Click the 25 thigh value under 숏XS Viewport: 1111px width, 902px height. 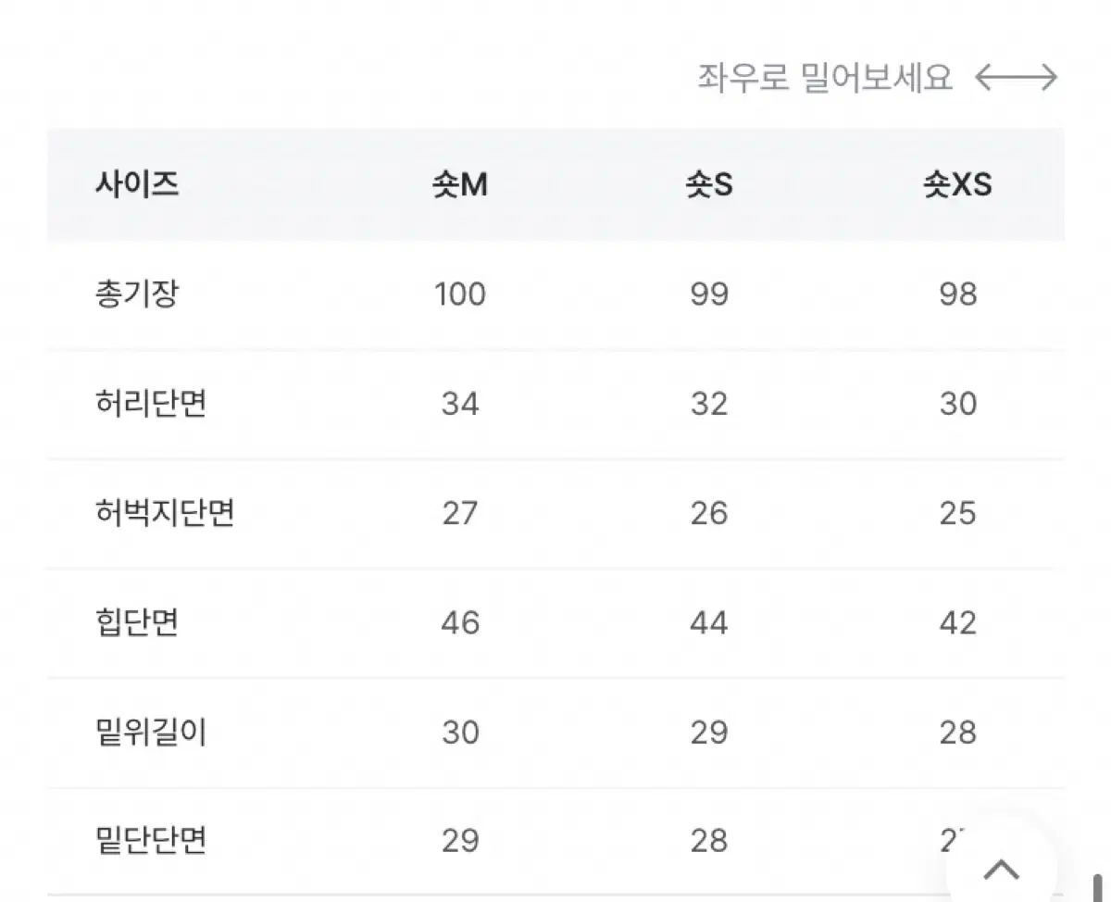click(x=958, y=513)
